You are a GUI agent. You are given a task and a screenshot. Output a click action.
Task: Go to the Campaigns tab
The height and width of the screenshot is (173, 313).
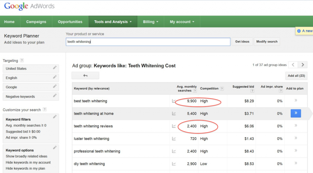pyautogui.click(x=36, y=22)
